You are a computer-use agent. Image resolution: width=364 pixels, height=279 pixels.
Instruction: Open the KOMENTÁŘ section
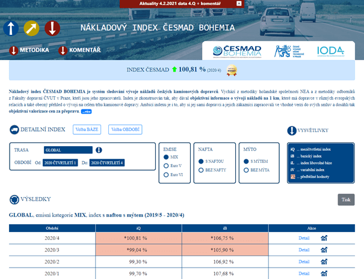click(x=85, y=50)
